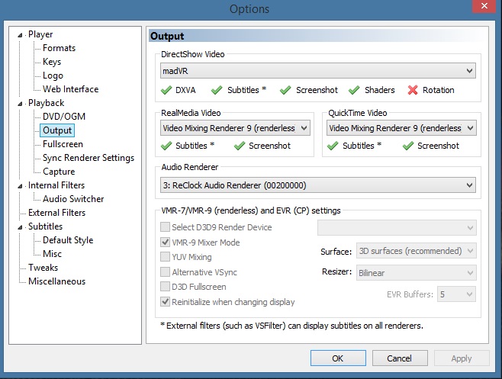
Task: Open the DirectShow Video madVR dropdown
Action: 318,71
